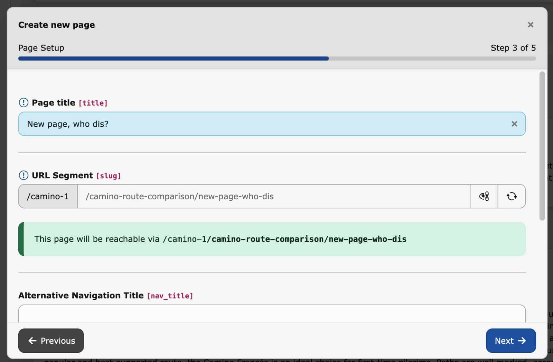Click the [slug] field name tag
553x362 pixels.
(109, 176)
